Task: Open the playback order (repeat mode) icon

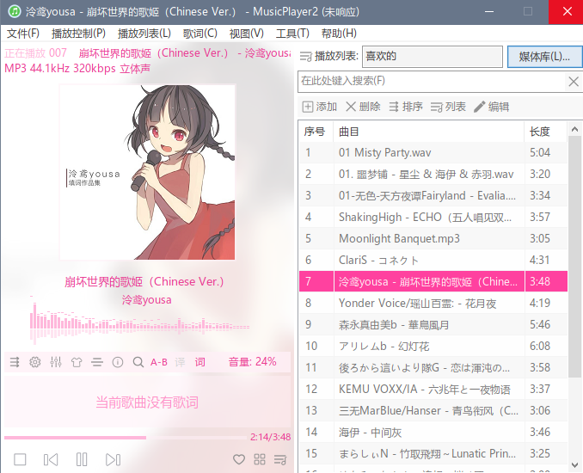Action: point(15,362)
